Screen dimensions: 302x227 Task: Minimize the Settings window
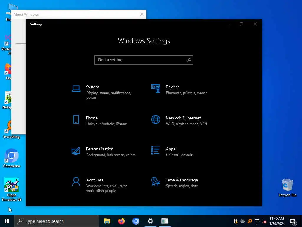click(x=228, y=24)
